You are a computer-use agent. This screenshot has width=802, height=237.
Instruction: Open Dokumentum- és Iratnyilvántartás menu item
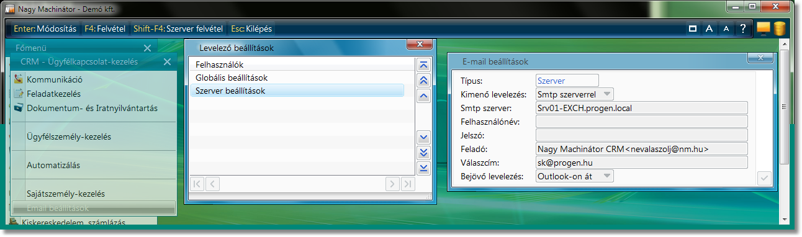click(x=92, y=108)
